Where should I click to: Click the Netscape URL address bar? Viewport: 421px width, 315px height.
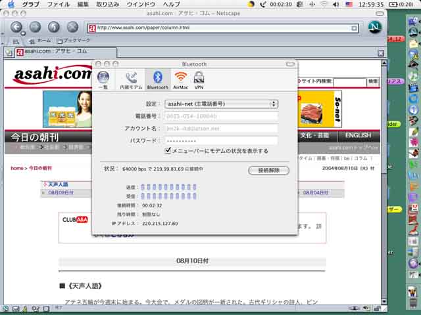pyautogui.click(x=223, y=28)
